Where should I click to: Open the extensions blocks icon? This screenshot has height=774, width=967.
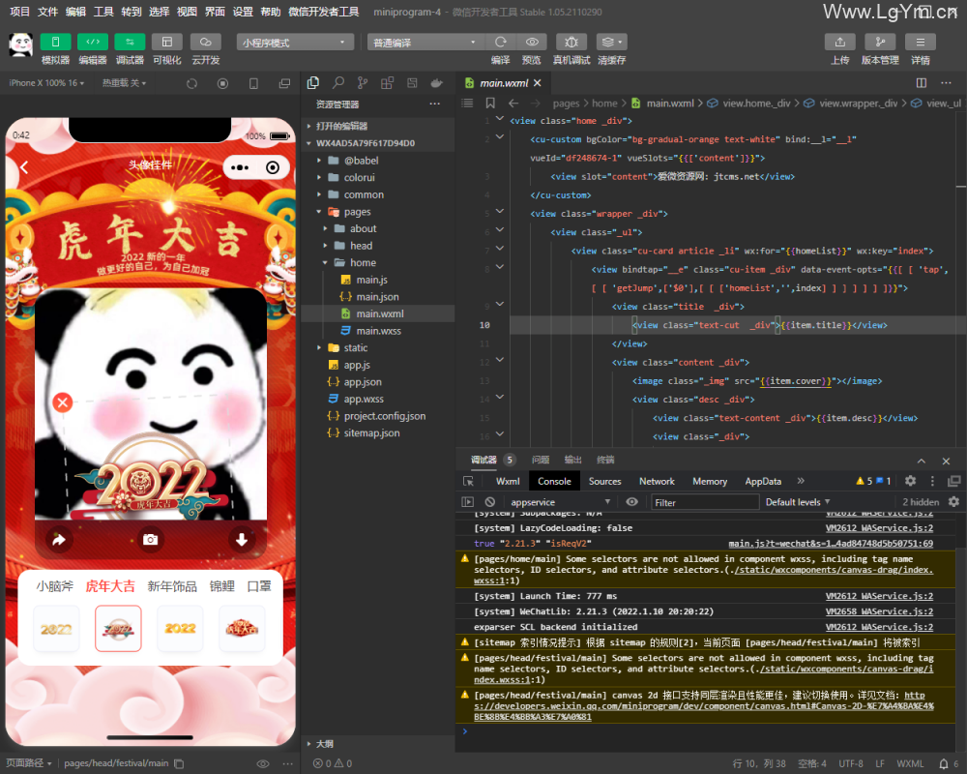coord(388,82)
